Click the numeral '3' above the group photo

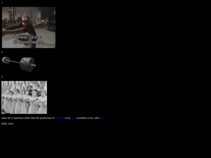pos(2,77)
